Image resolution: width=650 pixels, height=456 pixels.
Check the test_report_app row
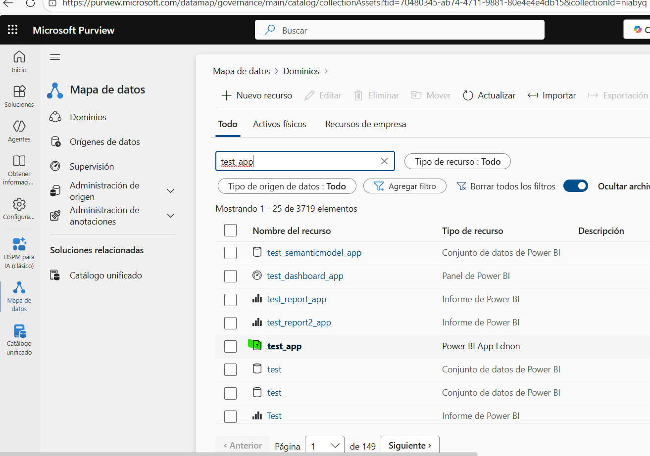[230, 299]
